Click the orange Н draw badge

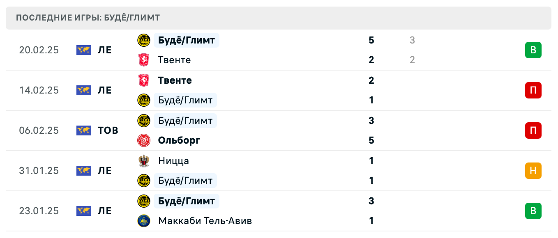(533, 171)
